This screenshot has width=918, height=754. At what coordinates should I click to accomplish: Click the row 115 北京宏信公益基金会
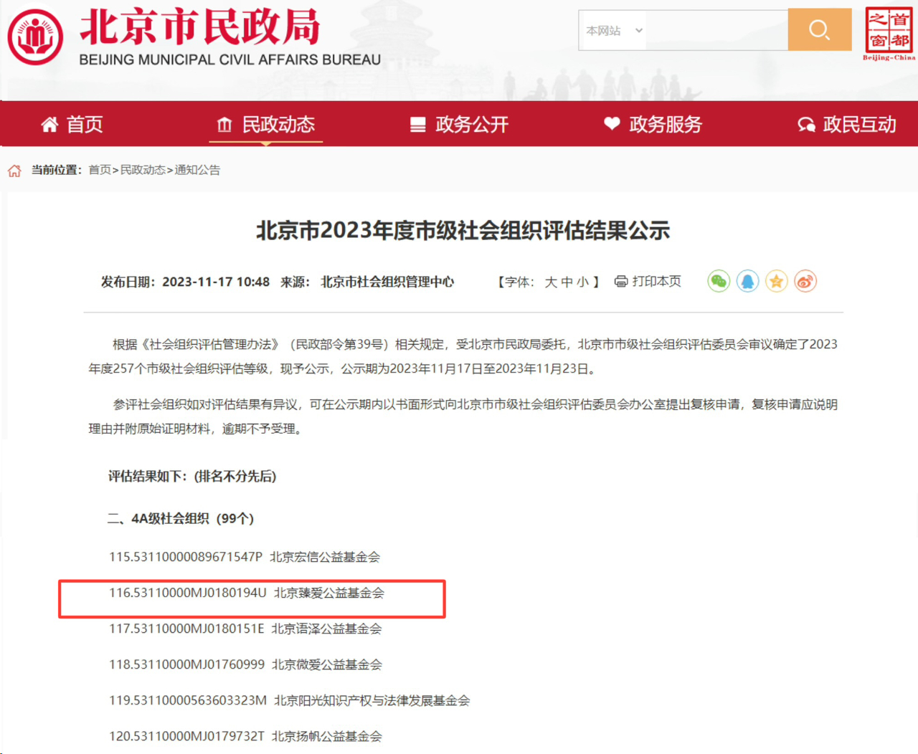(x=245, y=557)
